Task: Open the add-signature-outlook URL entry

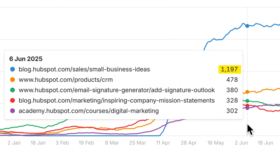Action: [x=116, y=90]
